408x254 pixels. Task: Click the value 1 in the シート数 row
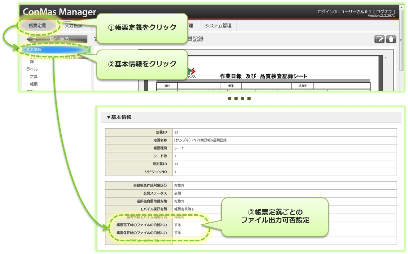(x=175, y=156)
